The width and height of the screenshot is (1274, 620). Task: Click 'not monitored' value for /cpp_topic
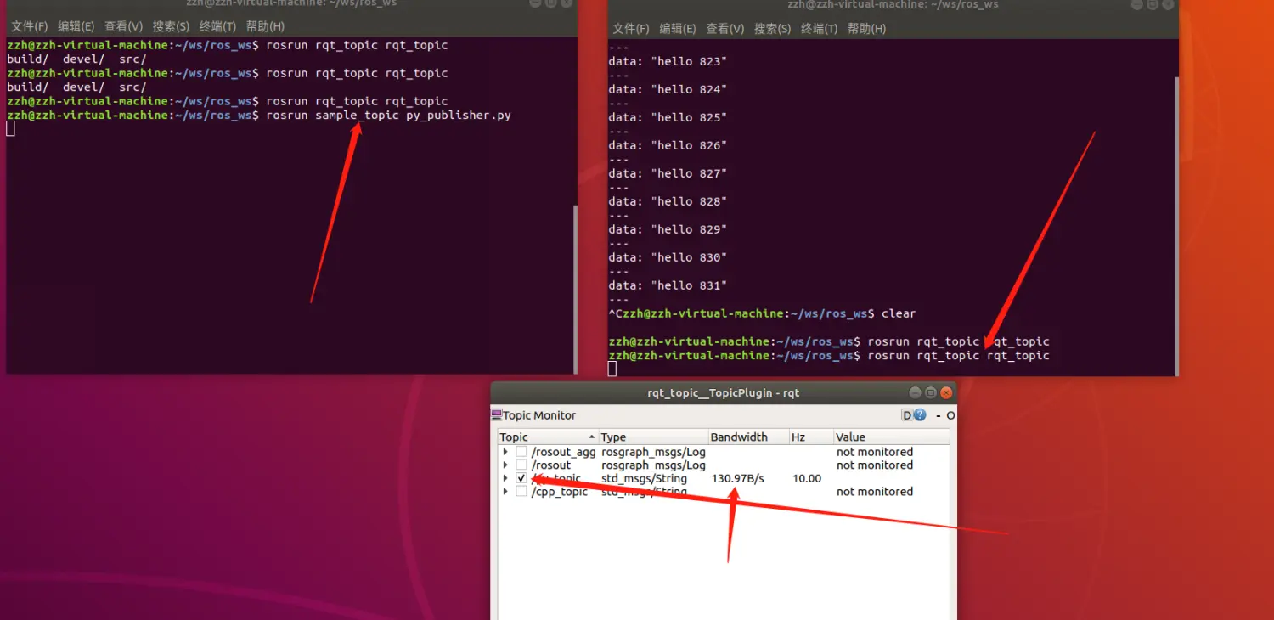[x=875, y=491]
